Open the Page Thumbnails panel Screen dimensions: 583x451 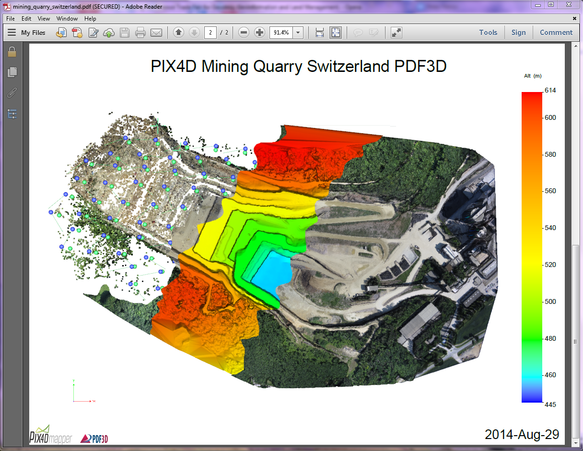12,72
